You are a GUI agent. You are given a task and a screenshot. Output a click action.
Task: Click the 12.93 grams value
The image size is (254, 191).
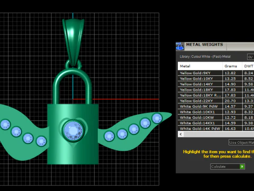[230, 112]
